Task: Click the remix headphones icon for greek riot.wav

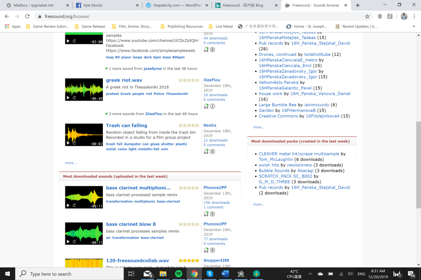Action: [206, 106]
